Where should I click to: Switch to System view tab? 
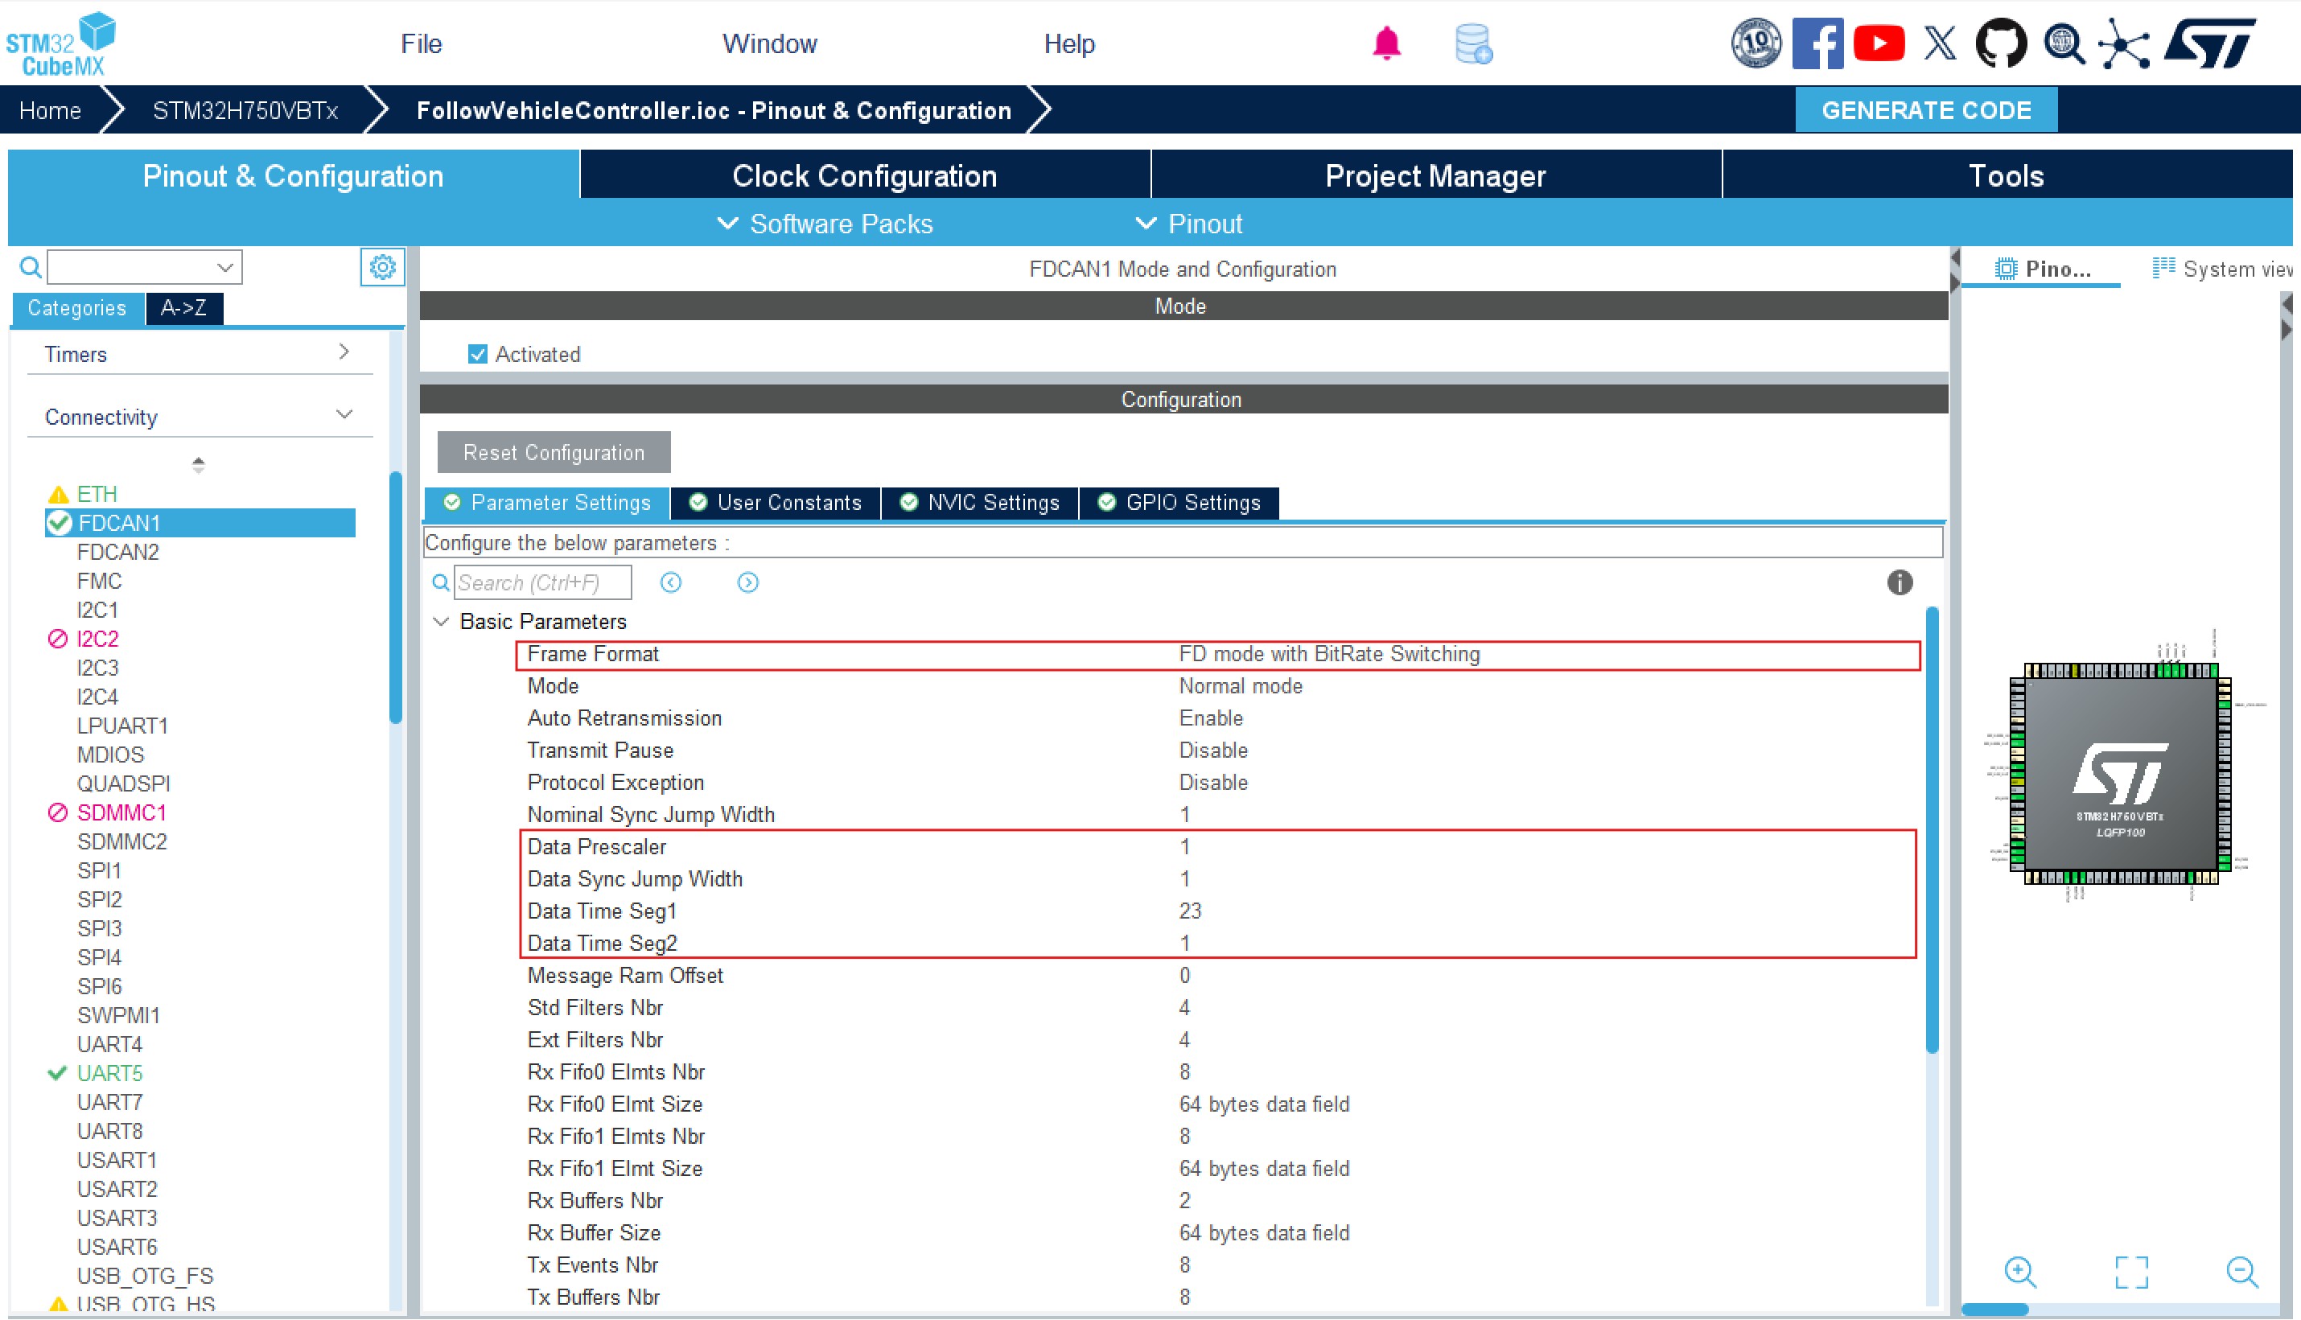(x=2222, y=269)
